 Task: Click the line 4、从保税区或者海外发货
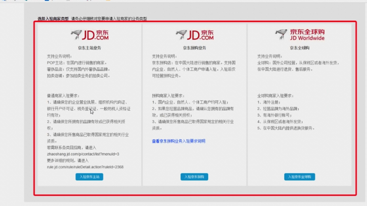point(280,122)
